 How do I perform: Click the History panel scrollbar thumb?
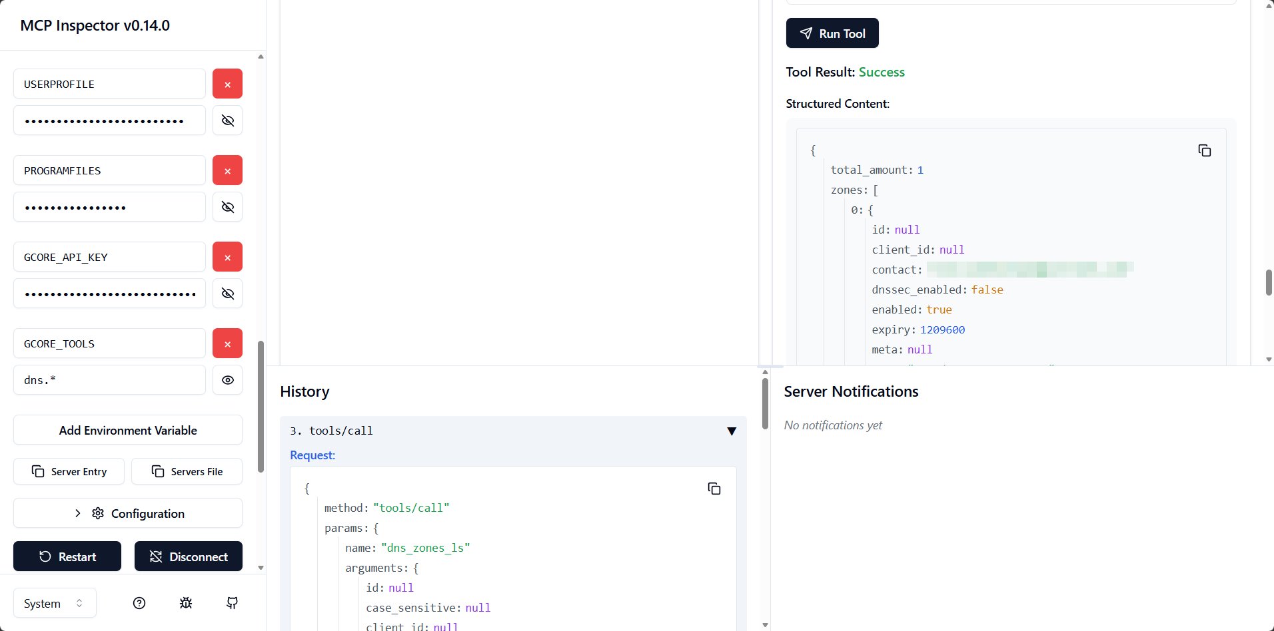point(765,403)
